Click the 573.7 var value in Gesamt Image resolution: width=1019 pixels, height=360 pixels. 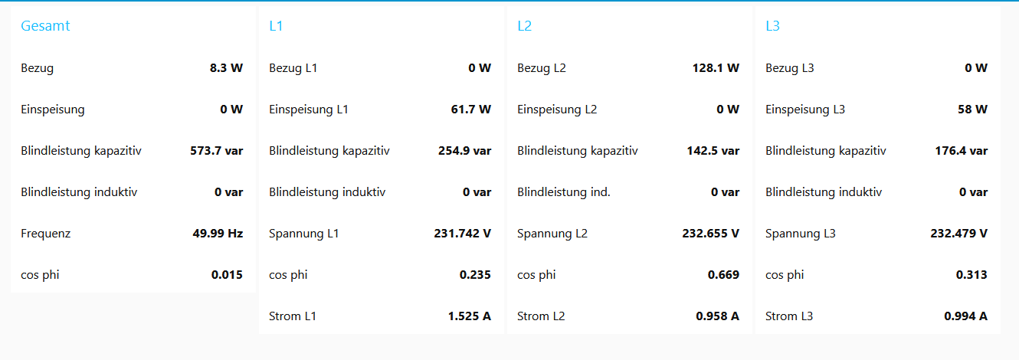click(216, 151)
